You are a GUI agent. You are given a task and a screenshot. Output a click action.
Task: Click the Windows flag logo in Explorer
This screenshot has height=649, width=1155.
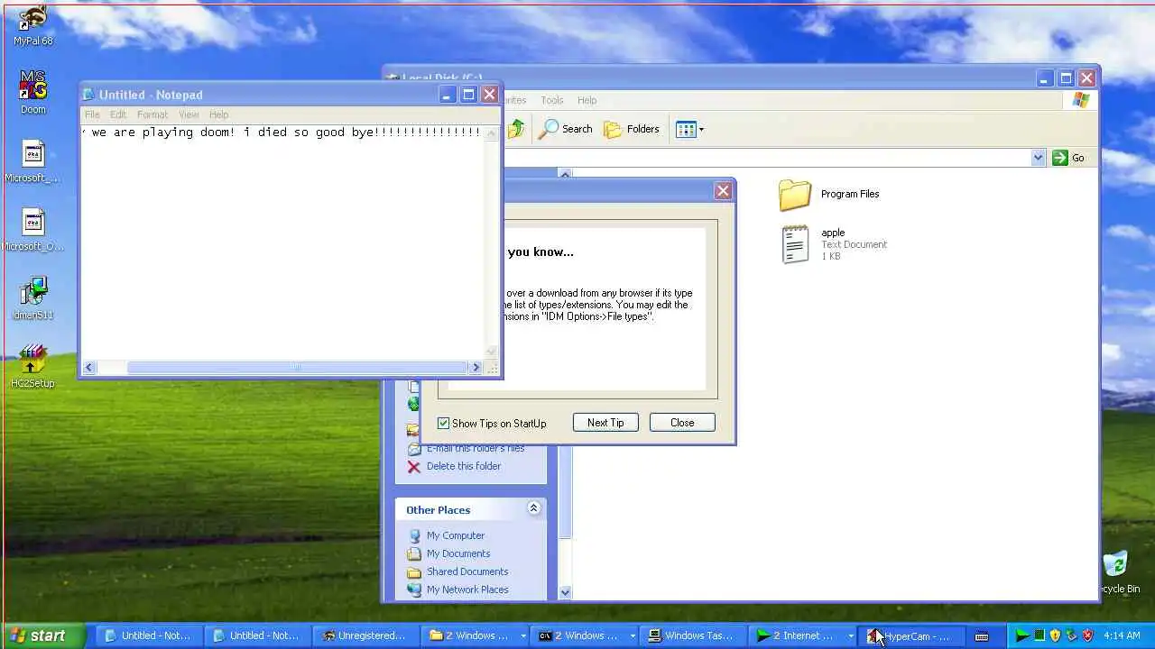point(1081,100)
